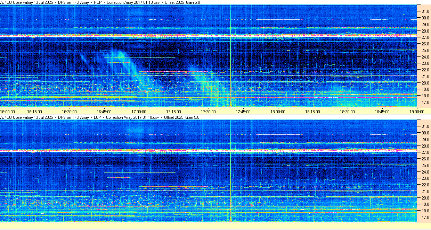
Task: Select the 21.0 frequency label on RCP chart
Action: (x=425, y=77)
